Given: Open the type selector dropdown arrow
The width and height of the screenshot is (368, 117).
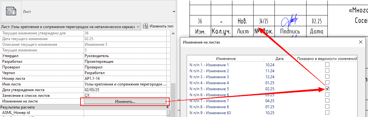Looking at the screenshot, I should (x=174, y=11).
